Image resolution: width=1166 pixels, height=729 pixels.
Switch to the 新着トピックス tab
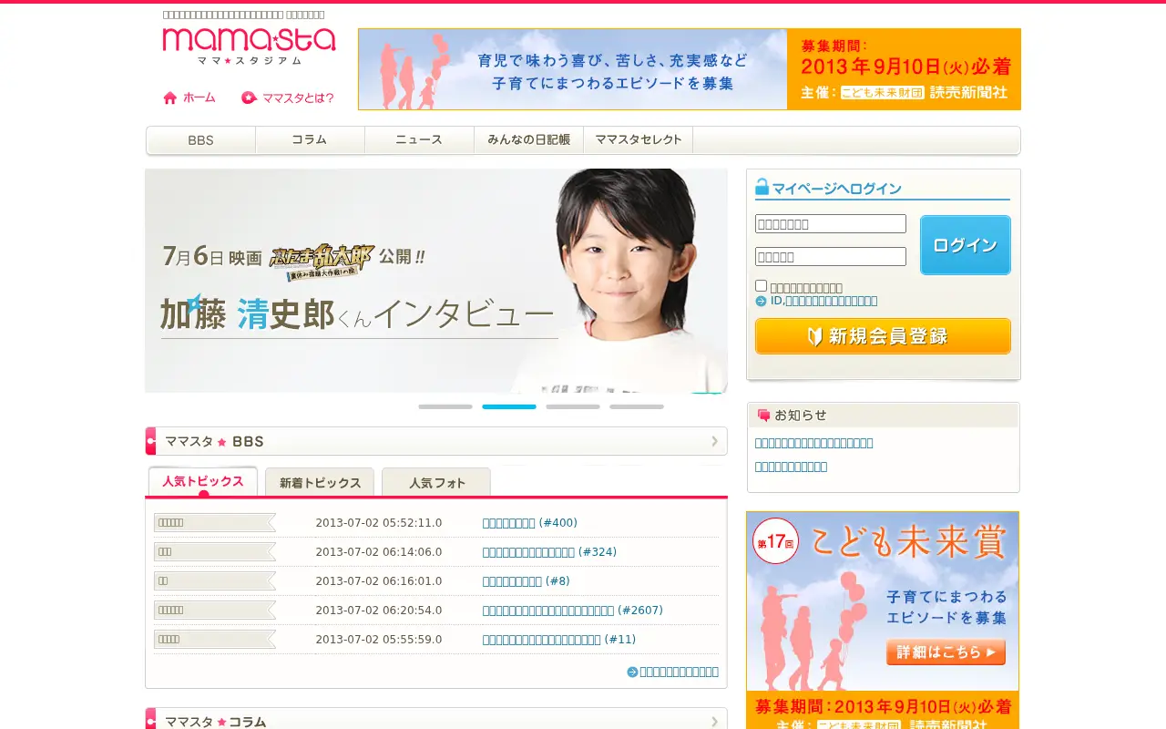pos(320,482)
